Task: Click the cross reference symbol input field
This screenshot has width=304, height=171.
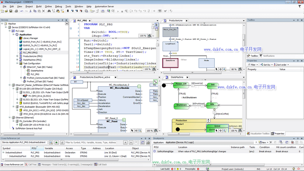Action: coord(24,142)
